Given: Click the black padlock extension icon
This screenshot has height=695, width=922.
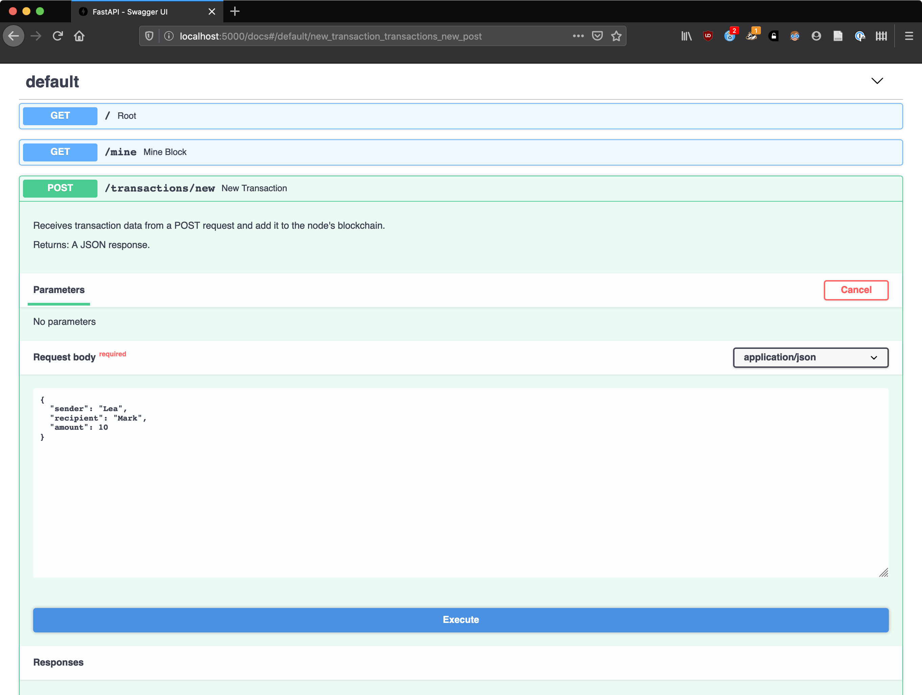Looking at the screenshot, I should [774, 36].
